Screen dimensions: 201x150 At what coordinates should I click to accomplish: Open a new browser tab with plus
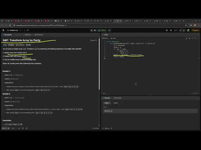click(183, 21)
